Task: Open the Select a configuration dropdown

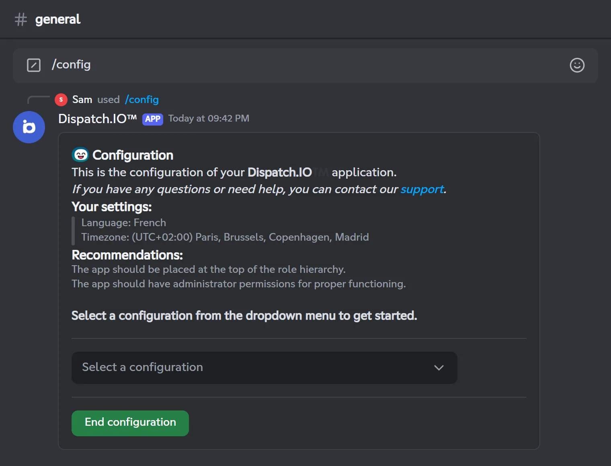Action: [x=264, y=367]
